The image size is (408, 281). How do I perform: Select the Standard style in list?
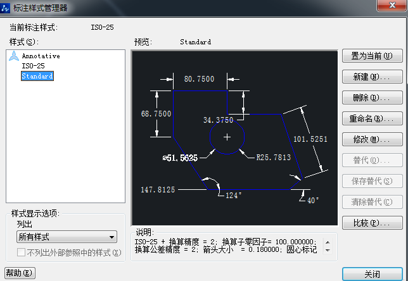point(37,77)
